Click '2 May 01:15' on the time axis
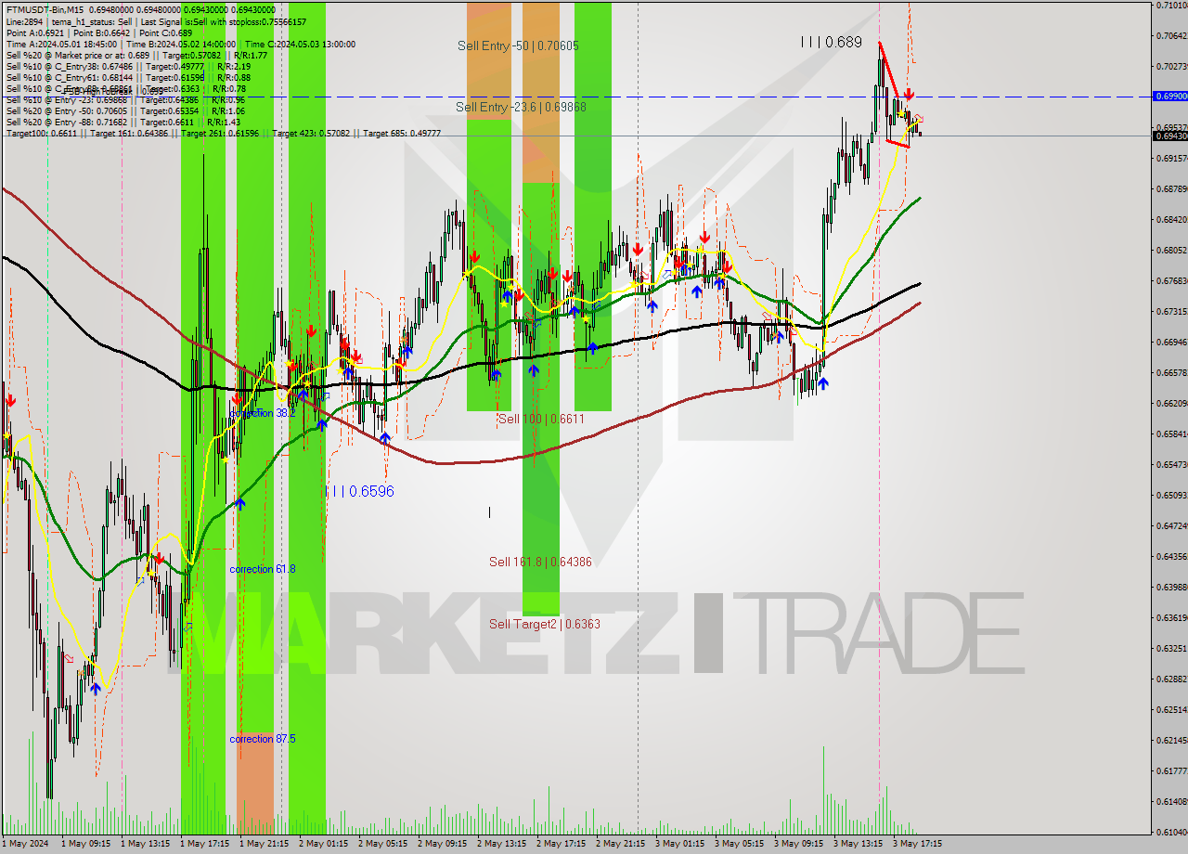The width and height of the screenshot is (1188, 854). (324, 844)
